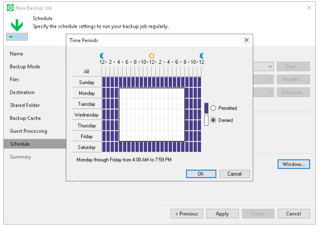Image resolution: width=320 pixels, height=226 pixels.
Task: Select the Denied radio button
Action: point(213,120)
